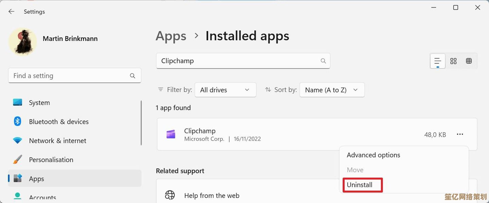Open the Personalisation settings page
Image resolution: width=489 pixels, height=203 pixels.
pos(51,159)
